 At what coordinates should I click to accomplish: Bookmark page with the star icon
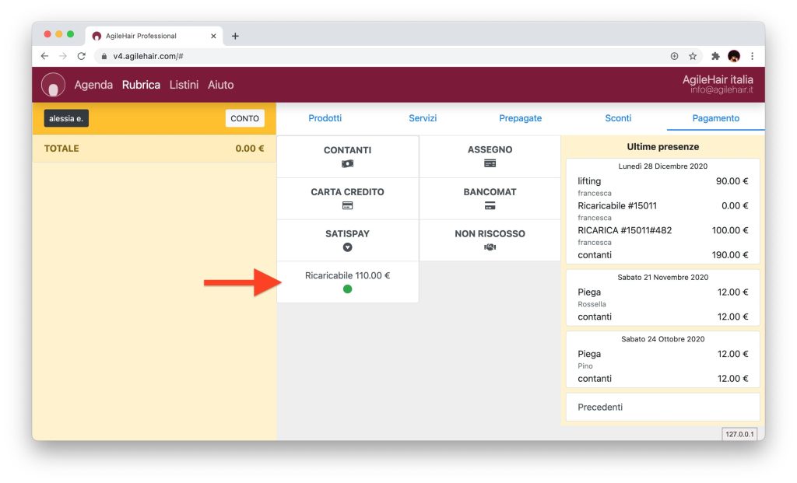coord(692,56)
